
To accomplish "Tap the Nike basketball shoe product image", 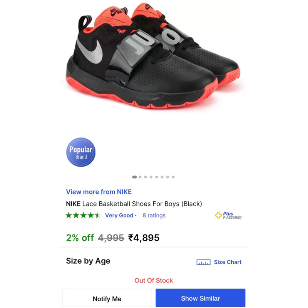I will (x=152, y=58).
